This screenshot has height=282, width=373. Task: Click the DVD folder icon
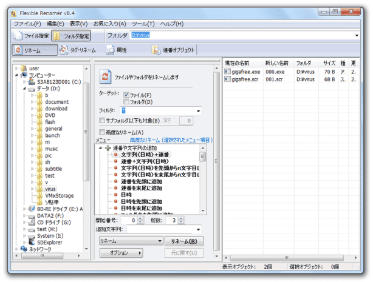(39, 115)
